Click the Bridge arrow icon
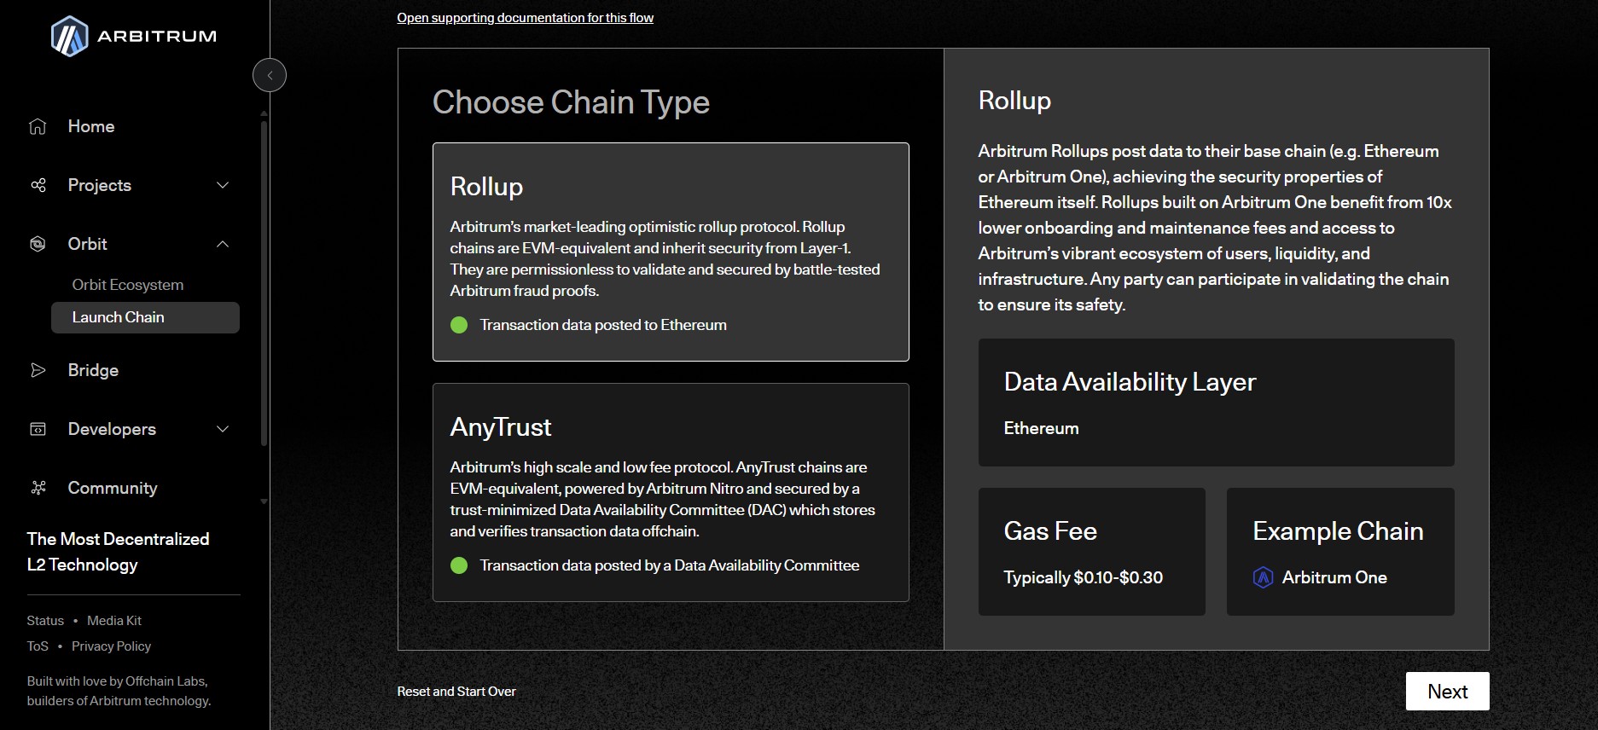The height and width of the screenshot is (730, 1598). click(38, 370)
